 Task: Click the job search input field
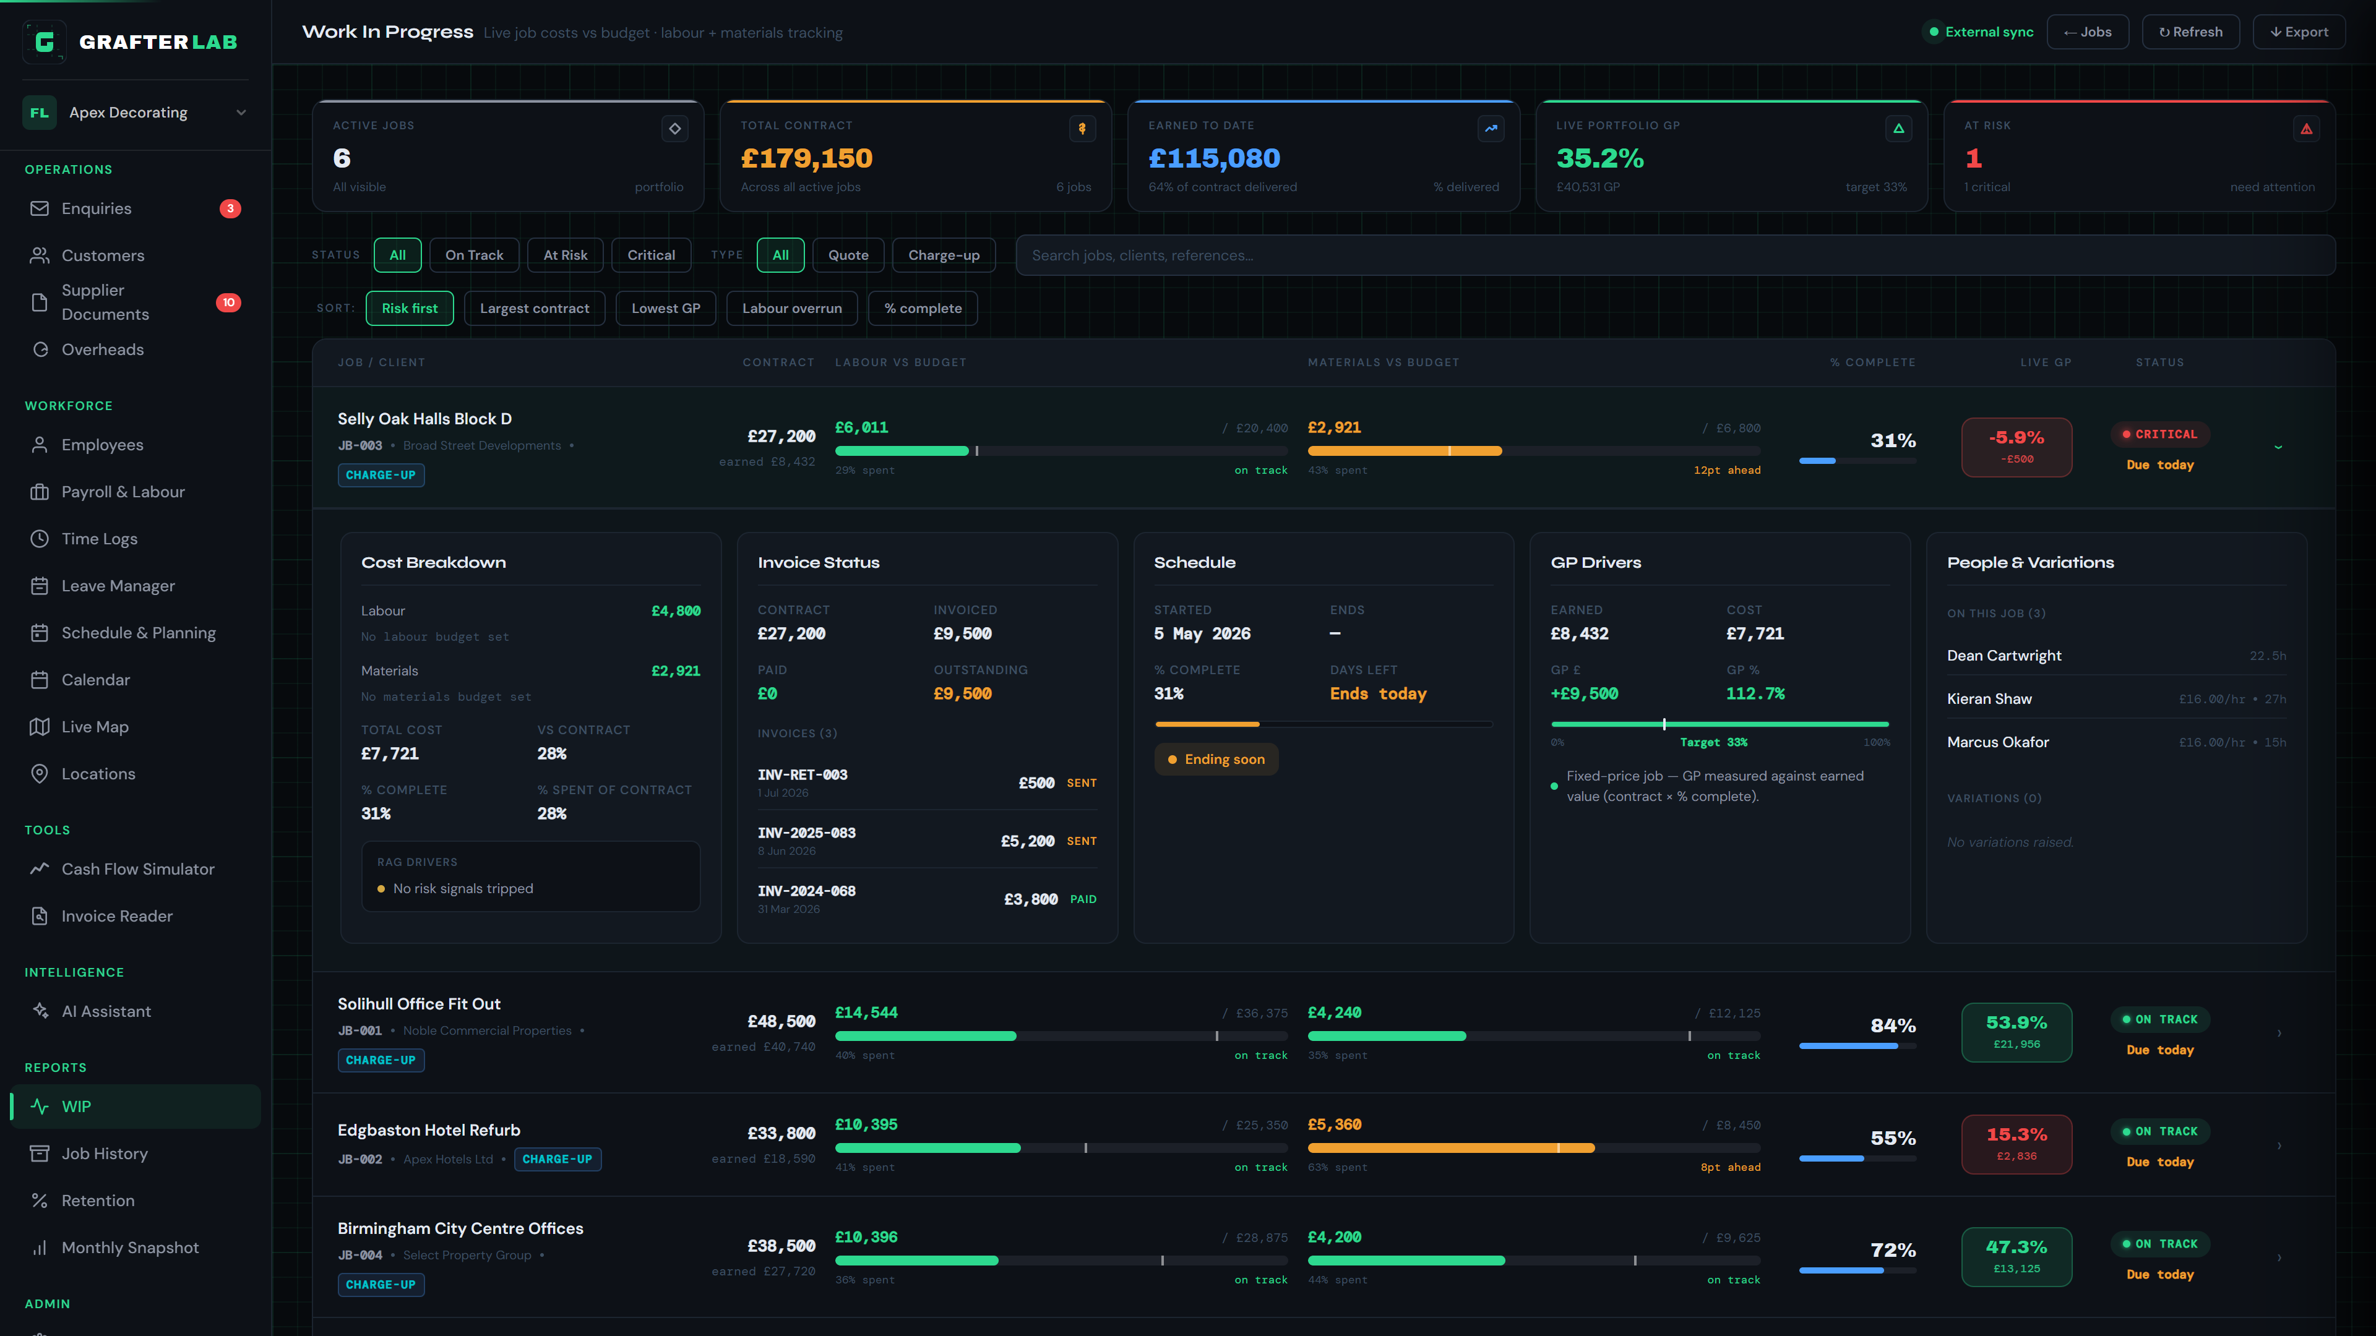(x=1675, y=255)
